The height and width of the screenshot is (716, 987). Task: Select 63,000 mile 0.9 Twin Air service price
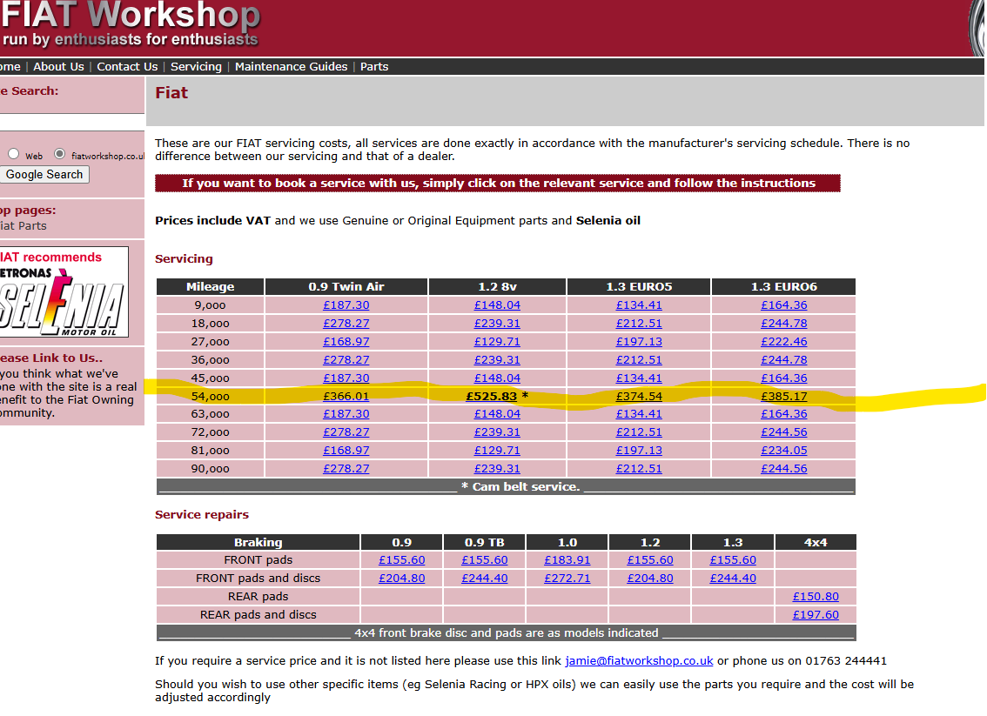pyautogui.click(x=346, y=414)
